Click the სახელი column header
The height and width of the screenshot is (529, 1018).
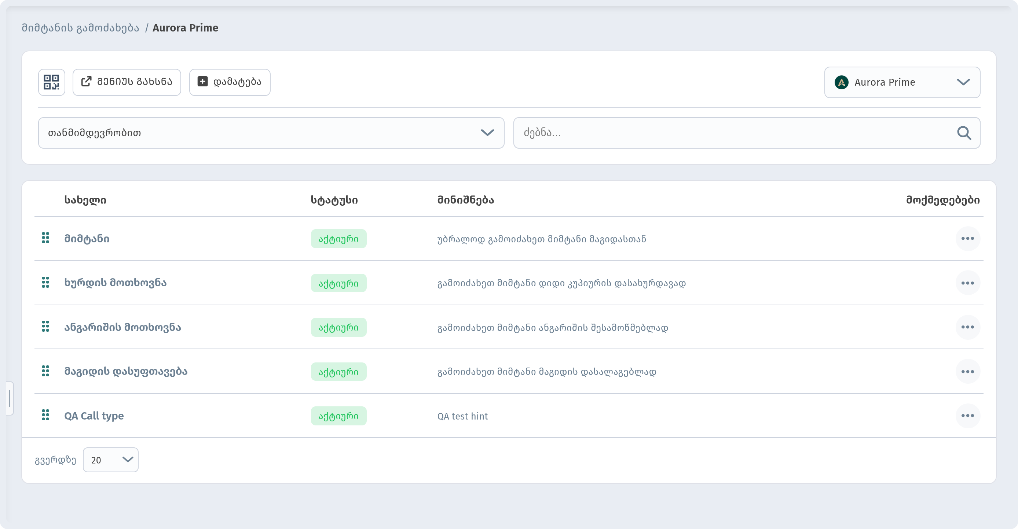pos(85,200)
